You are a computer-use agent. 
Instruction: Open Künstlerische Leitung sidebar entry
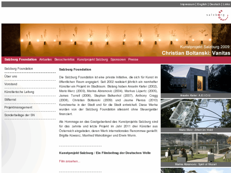point(19,92)
